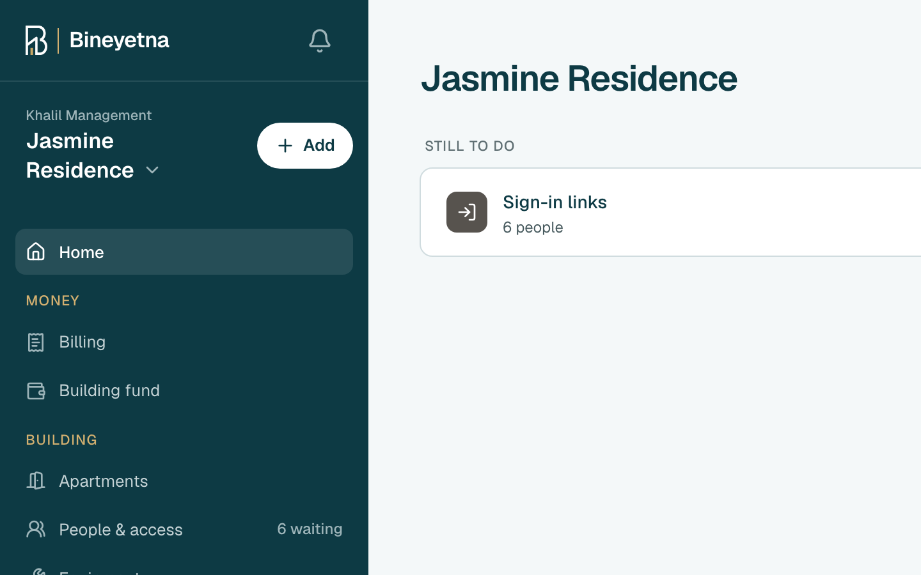Expand the Jasmine Residence building switcher chevron
Image resolution: width=921 pixels, height=575 pixels.
coord(152,171)
